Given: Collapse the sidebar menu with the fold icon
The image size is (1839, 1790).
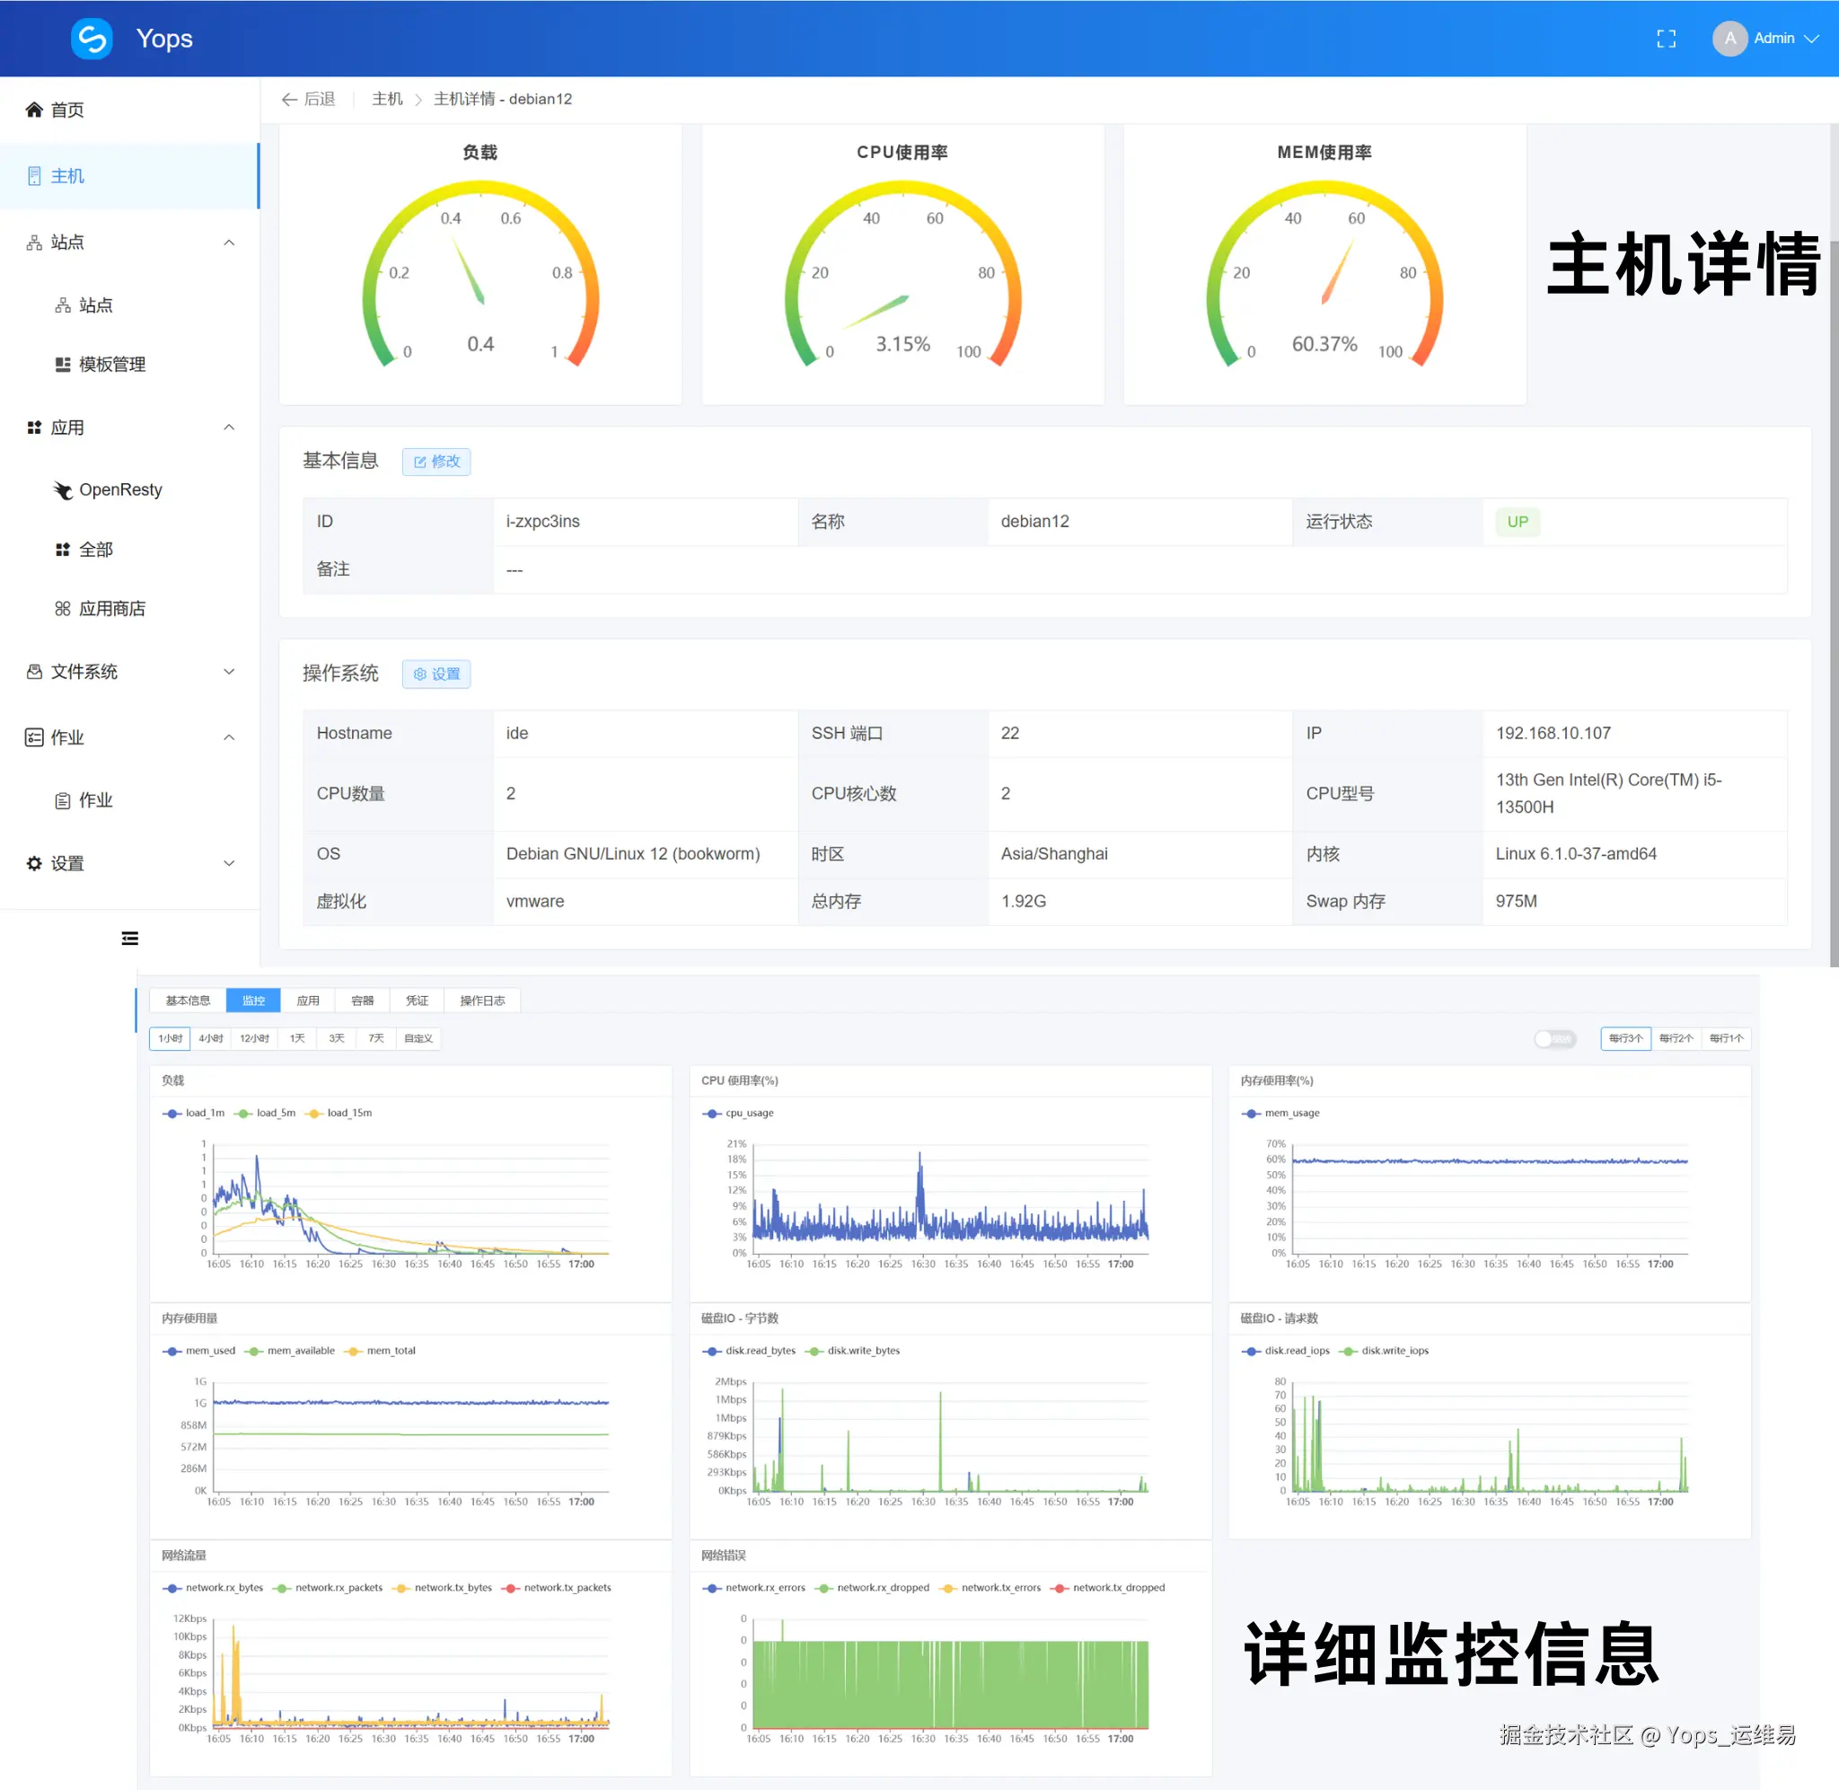Looking at the screenshot, I should point(129,939).
